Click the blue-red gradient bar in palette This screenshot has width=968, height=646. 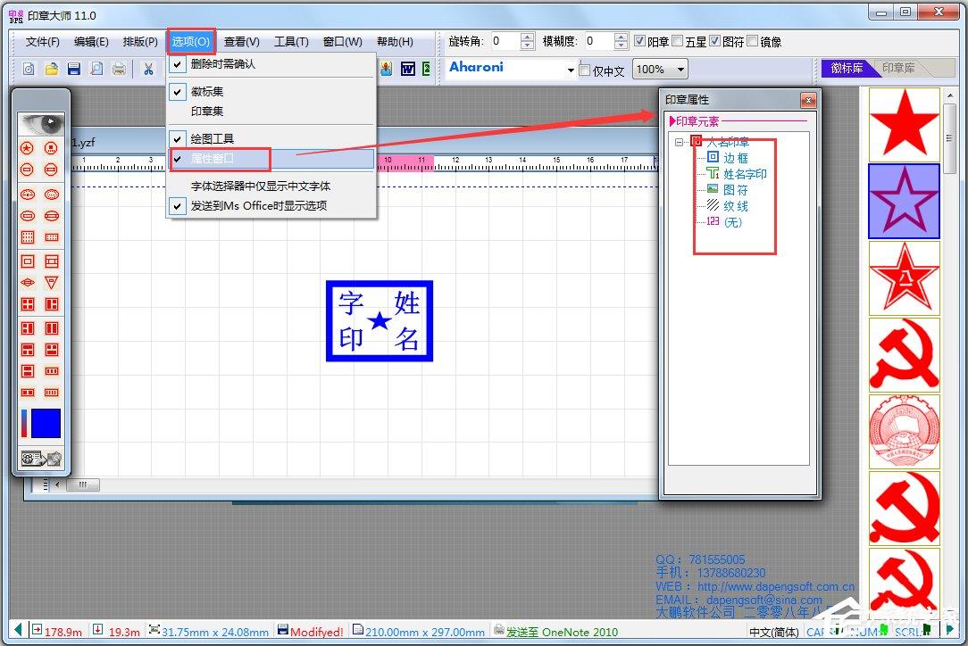click(x=24, y=423)
